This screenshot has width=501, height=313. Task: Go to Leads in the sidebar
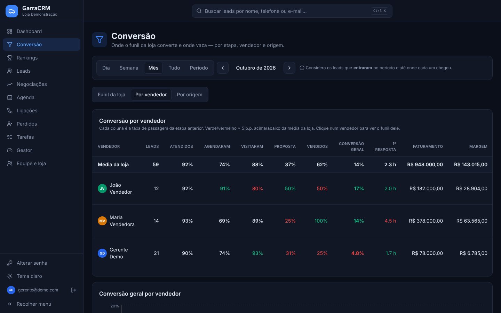41,71
